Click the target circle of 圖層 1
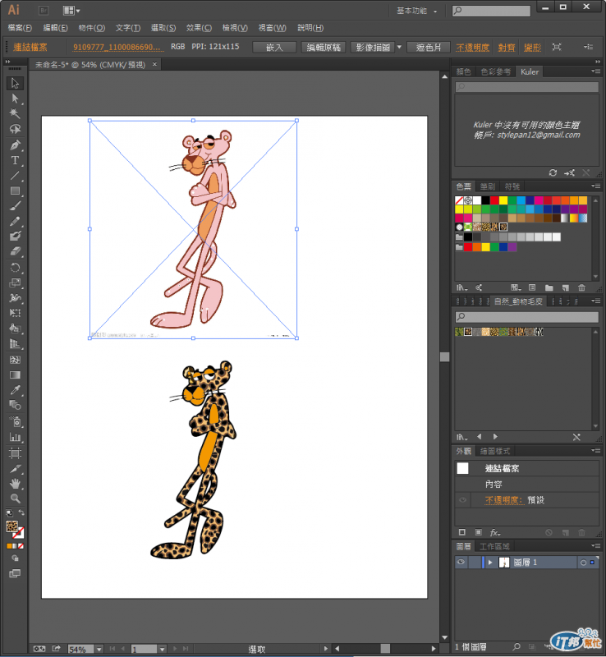Screen dimensions: 606x657 pos(583,563)
